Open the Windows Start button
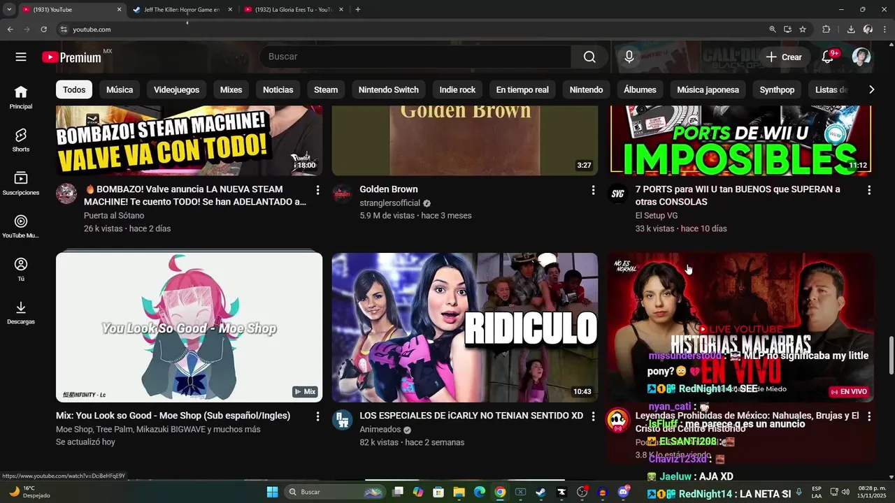The width and height of the screenshot is (895, 503). tap(272, 492)
